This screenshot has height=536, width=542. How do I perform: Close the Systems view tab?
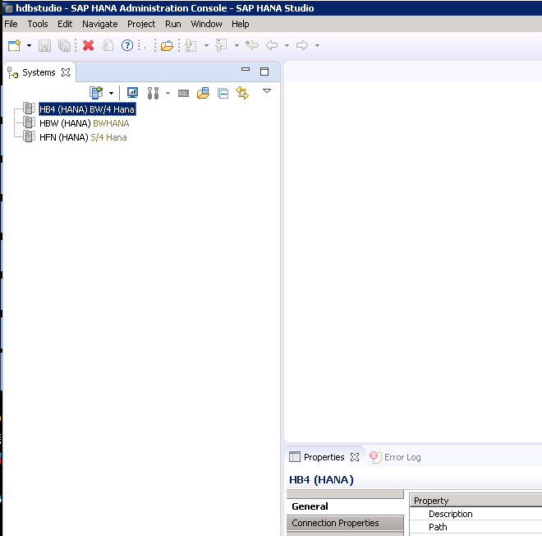tap(66, 72)
